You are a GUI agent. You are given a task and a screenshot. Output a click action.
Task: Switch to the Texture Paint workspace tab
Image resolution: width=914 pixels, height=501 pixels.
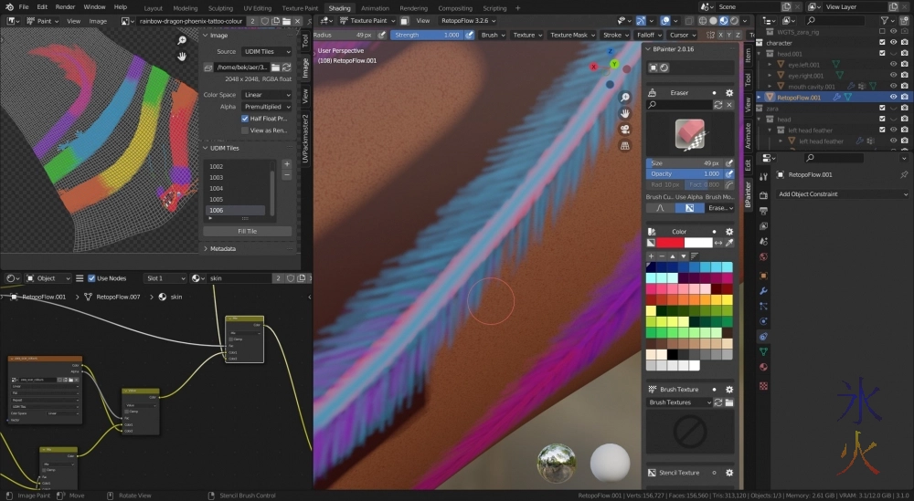300,8
